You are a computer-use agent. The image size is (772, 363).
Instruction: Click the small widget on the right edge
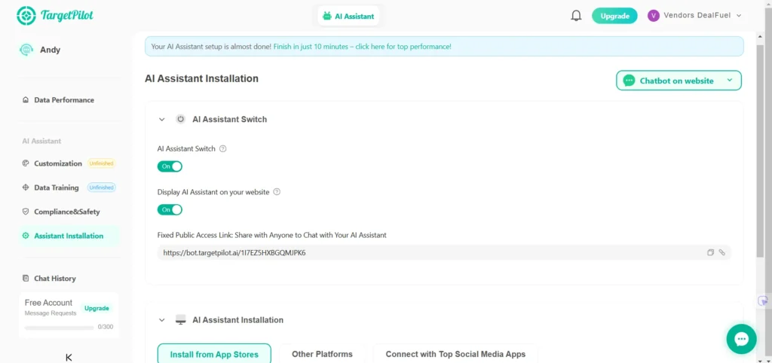click(763, 301)
